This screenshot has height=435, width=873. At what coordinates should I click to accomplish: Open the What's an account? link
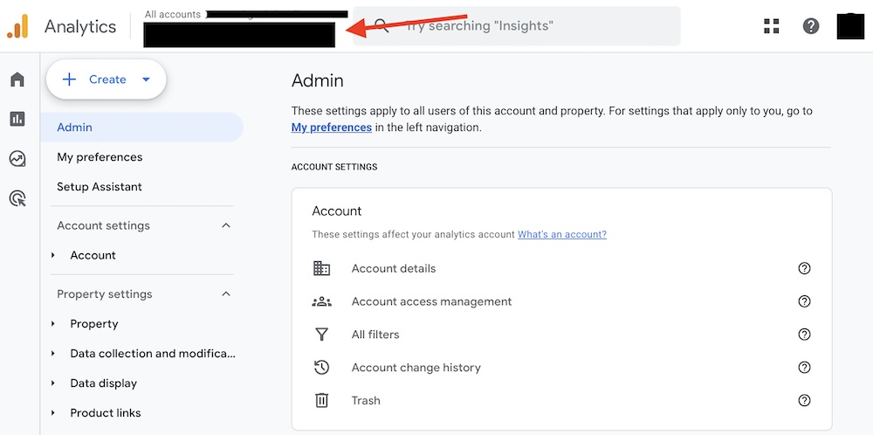click(561, 234)
